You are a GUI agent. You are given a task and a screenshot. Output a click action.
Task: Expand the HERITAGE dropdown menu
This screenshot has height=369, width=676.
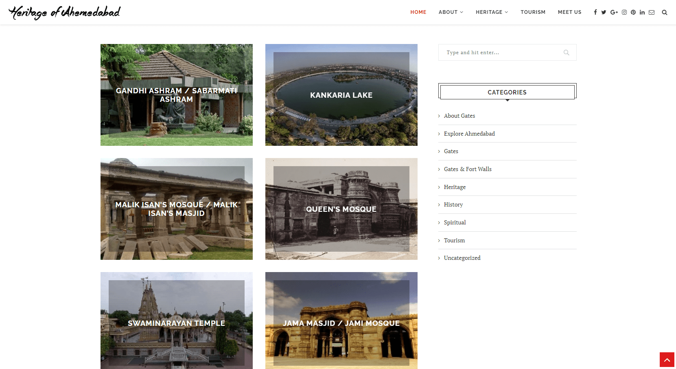tap(492, 12)
